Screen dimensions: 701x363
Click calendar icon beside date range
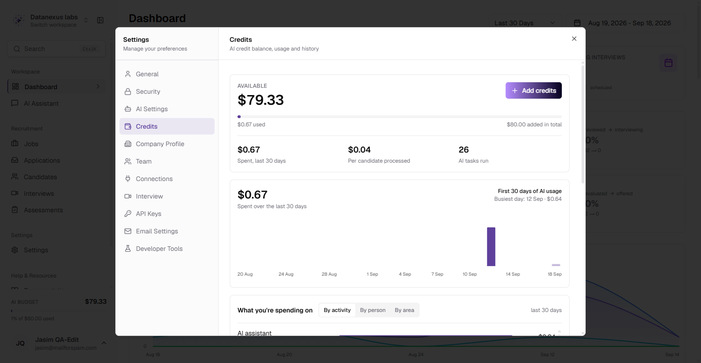(x=578, y=23)
